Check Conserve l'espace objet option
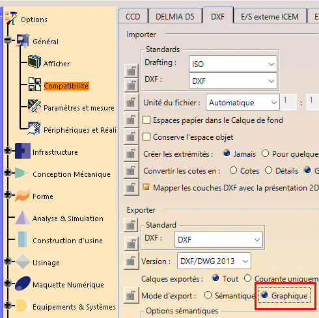This screenshot has height=318, width=319. (x=146, y=137)
